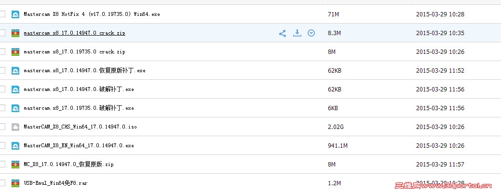Click the date 2015-03-29 11:57

click(x=440, y=165)
